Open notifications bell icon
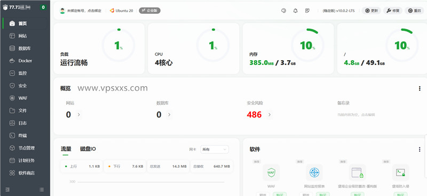 pos(296,11)
